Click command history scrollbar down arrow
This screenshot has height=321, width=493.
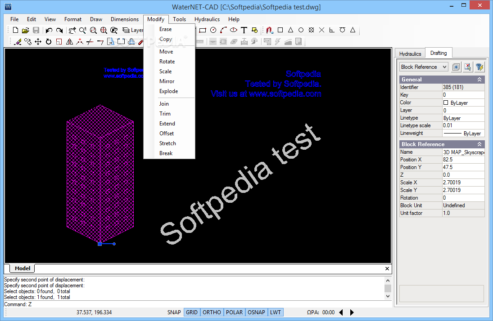(388, 296)
